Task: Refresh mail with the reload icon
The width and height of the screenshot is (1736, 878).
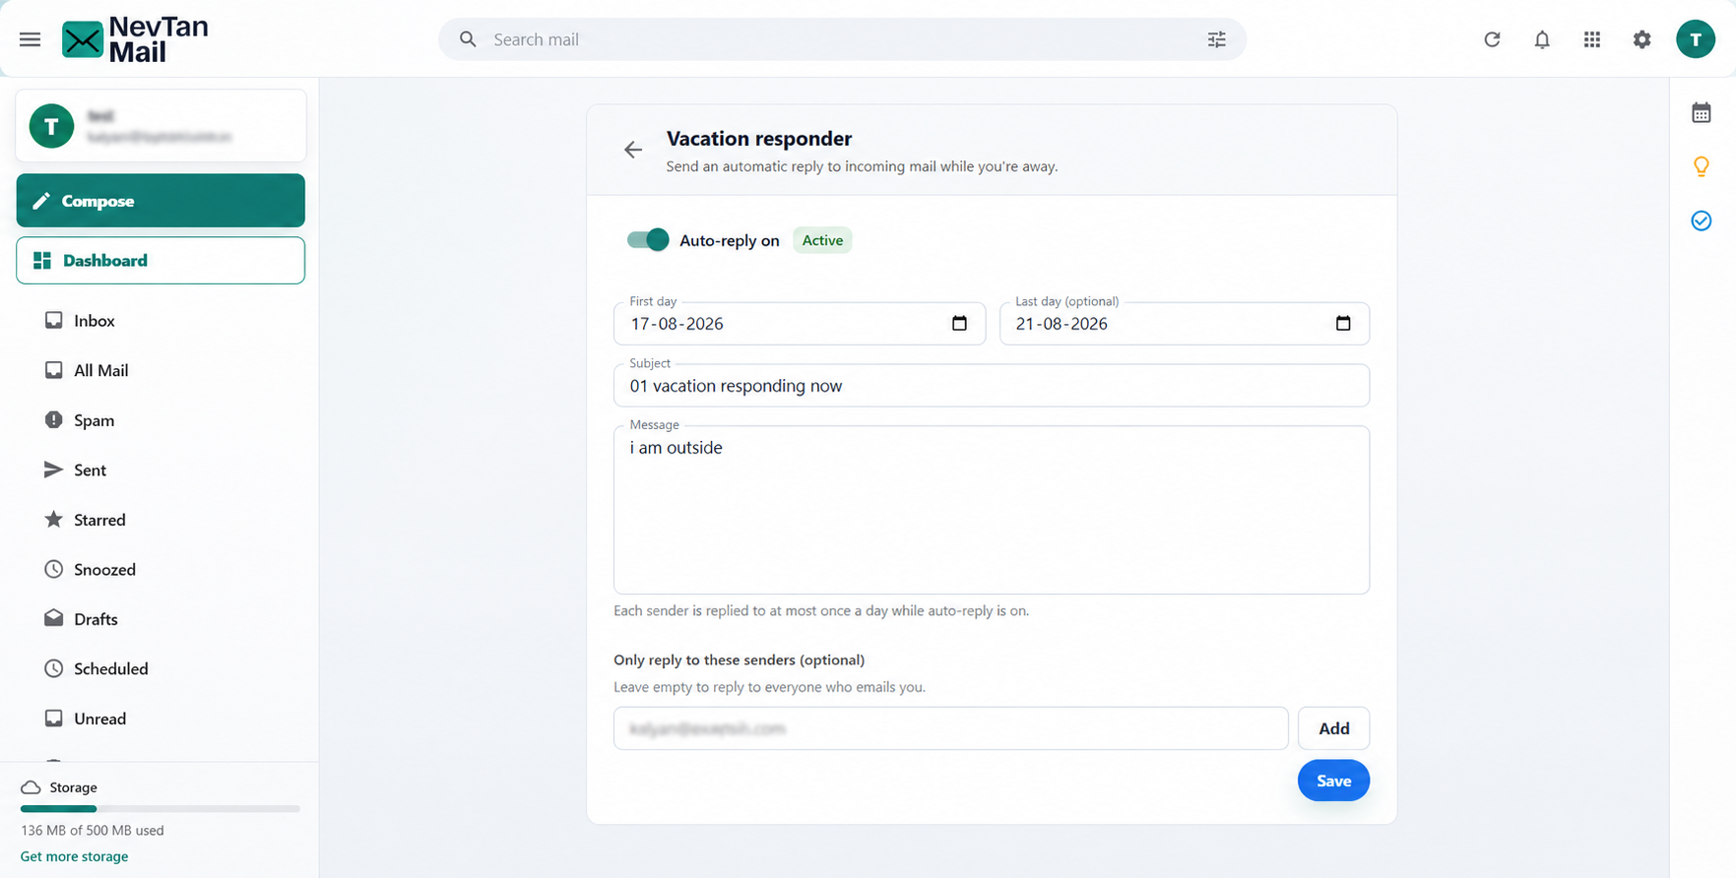Action: click(x=1492, y=39)
